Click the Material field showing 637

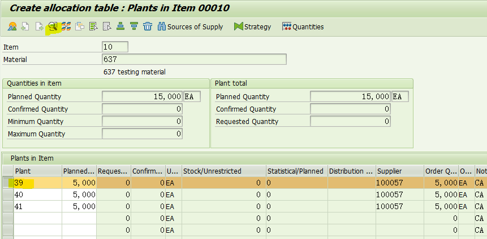(194, 59)
